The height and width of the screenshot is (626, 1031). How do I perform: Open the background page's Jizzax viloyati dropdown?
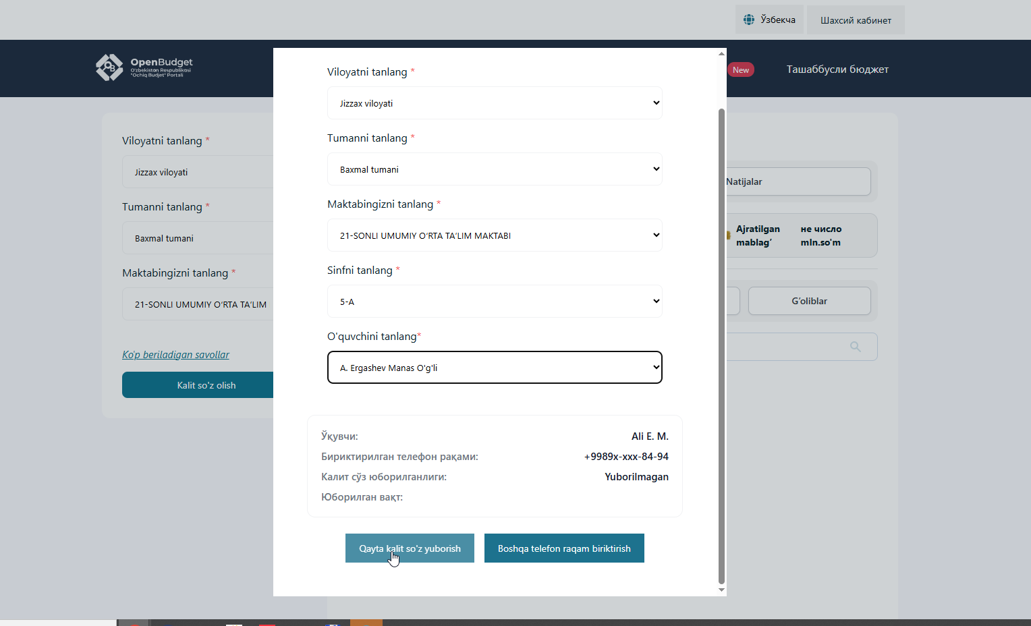click(x=198, y=172)
